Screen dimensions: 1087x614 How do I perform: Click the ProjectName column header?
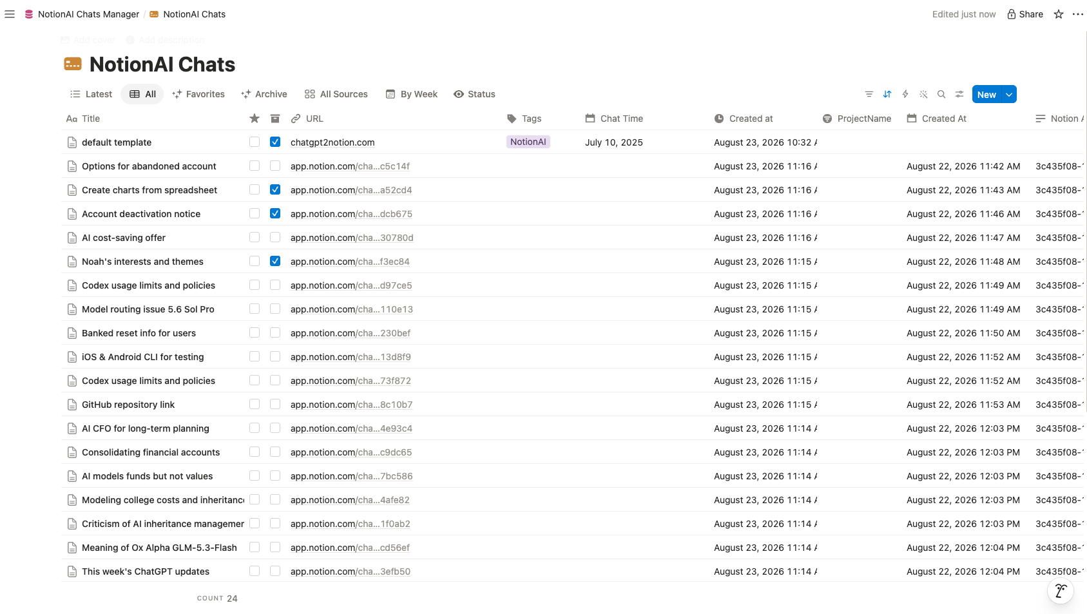click(x=857, y=119)
